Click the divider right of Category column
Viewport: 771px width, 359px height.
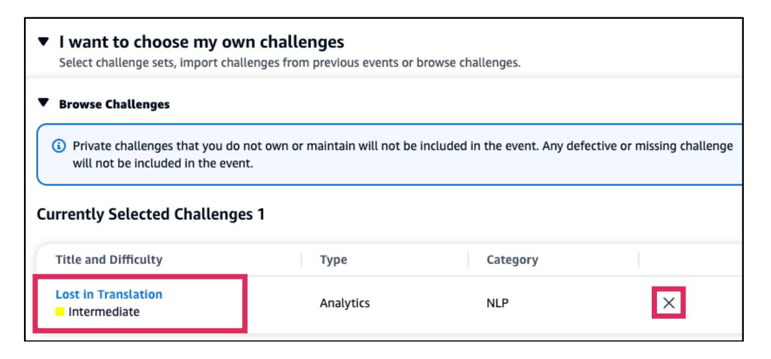click(x=639, y=260)
